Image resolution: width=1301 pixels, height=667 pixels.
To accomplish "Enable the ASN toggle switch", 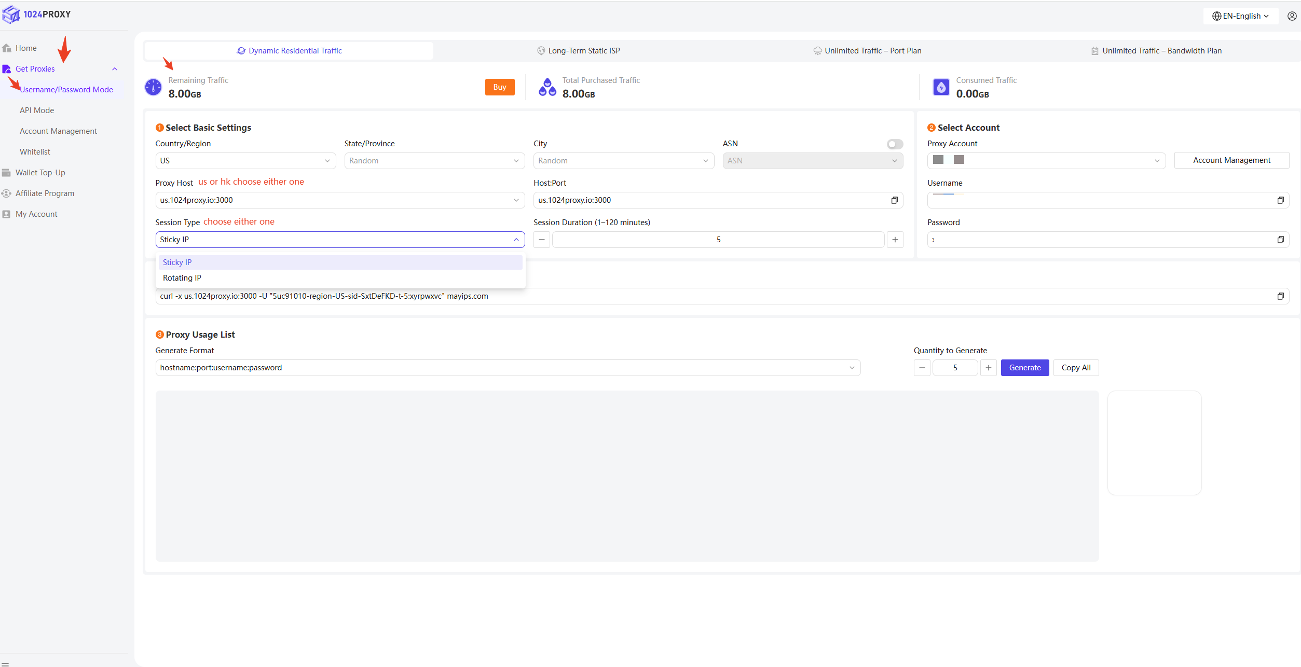I will 894,144.
